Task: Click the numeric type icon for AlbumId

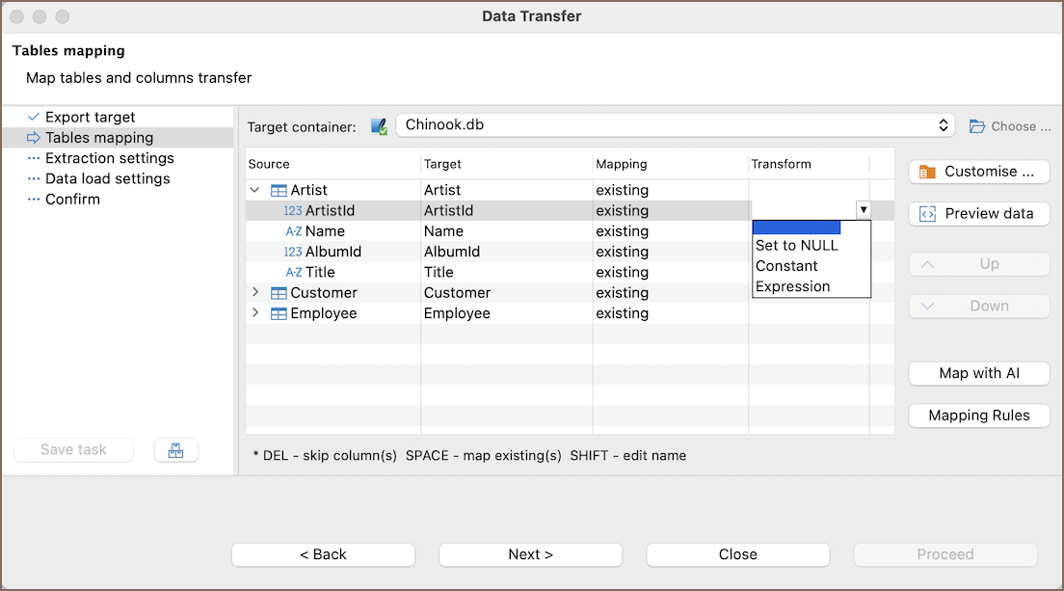Action: pos(293,252)
